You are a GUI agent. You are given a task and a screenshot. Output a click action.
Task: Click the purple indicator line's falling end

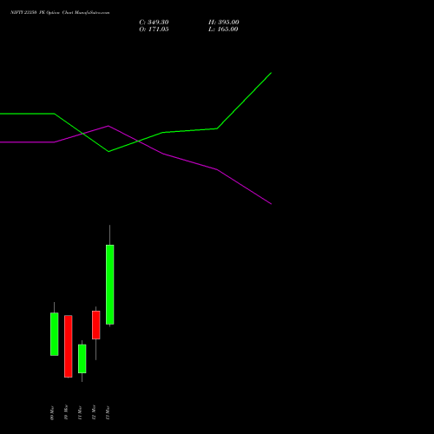tap(271, 204)
